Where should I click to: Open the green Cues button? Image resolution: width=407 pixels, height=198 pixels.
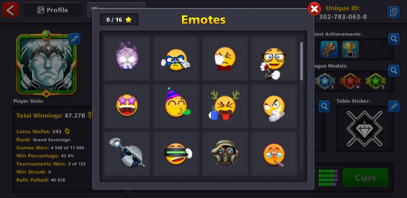[365, 177]
